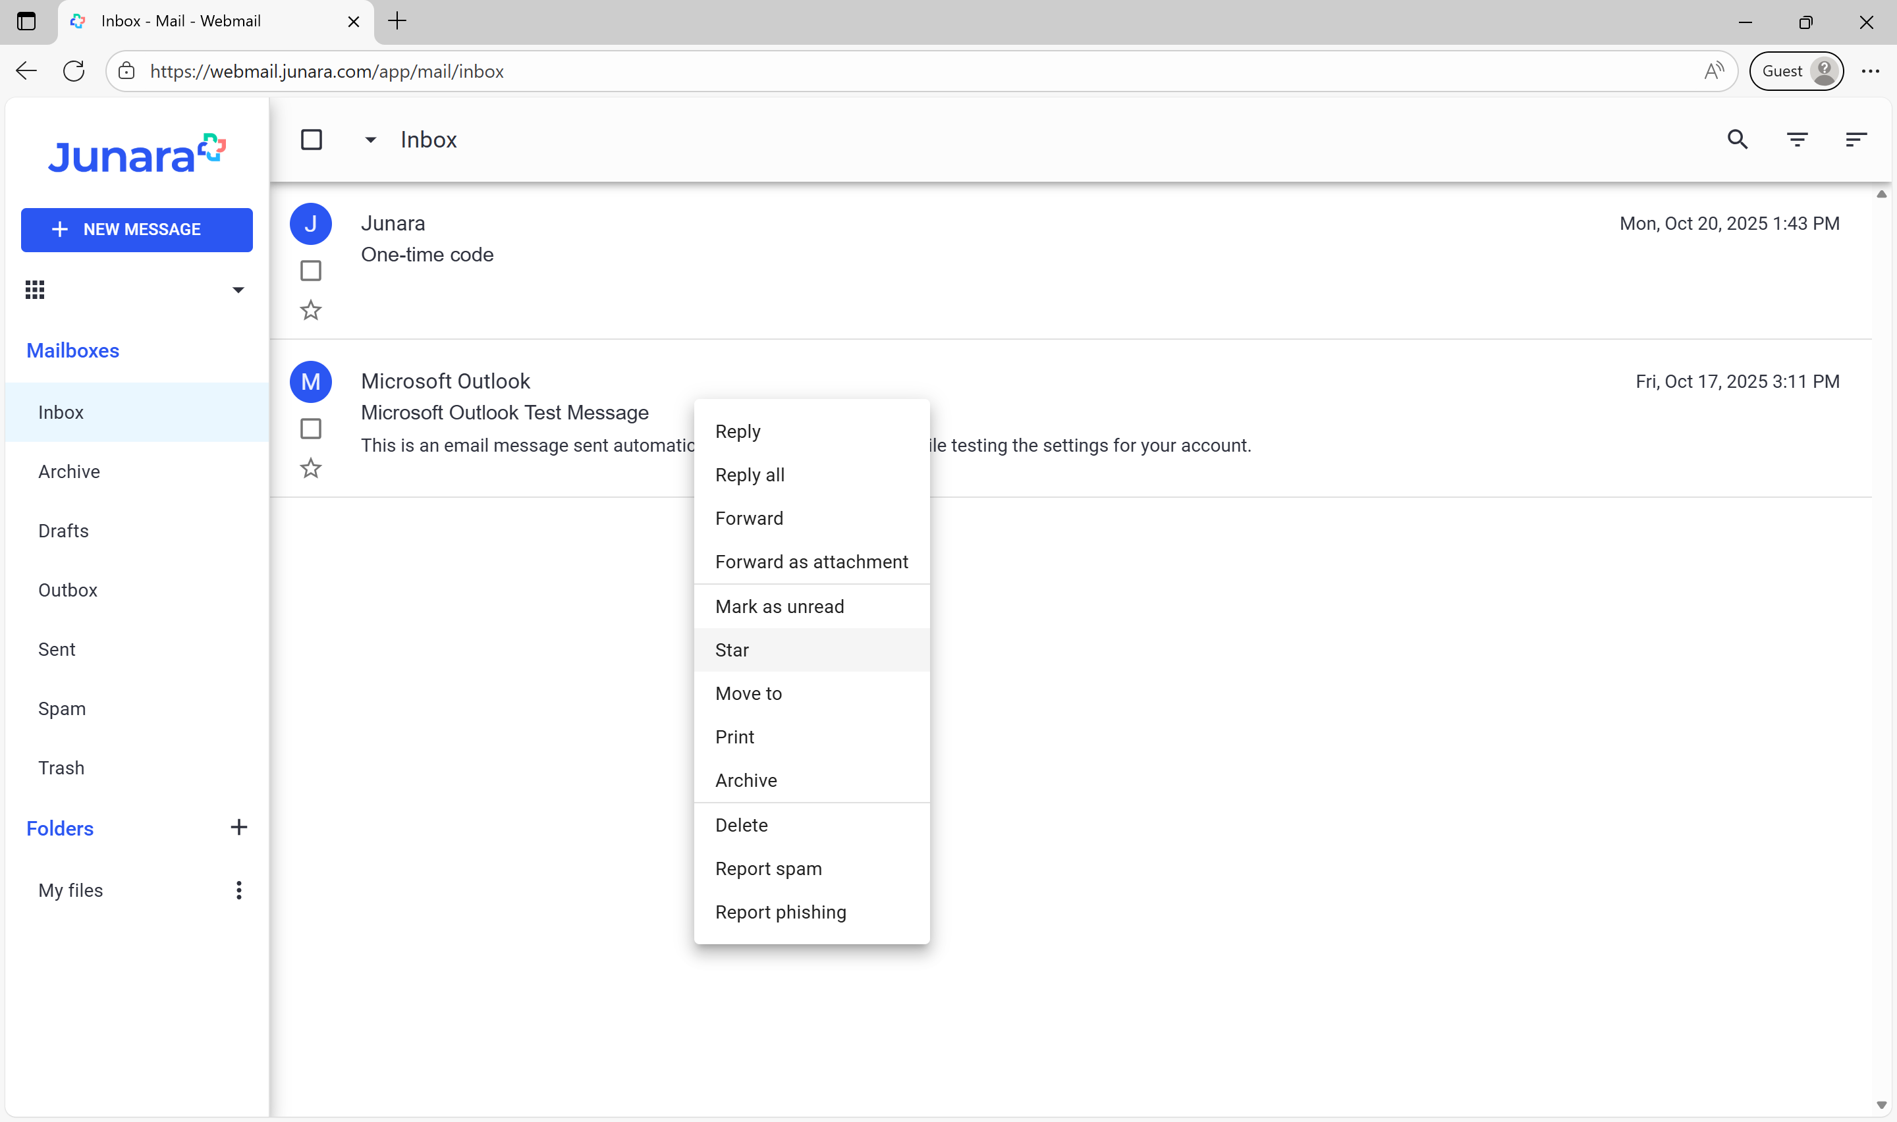Viewport: 1897px width, 1122px height.
Task: Click scrollbar up arrow in message list
Action: (1881, 194)
